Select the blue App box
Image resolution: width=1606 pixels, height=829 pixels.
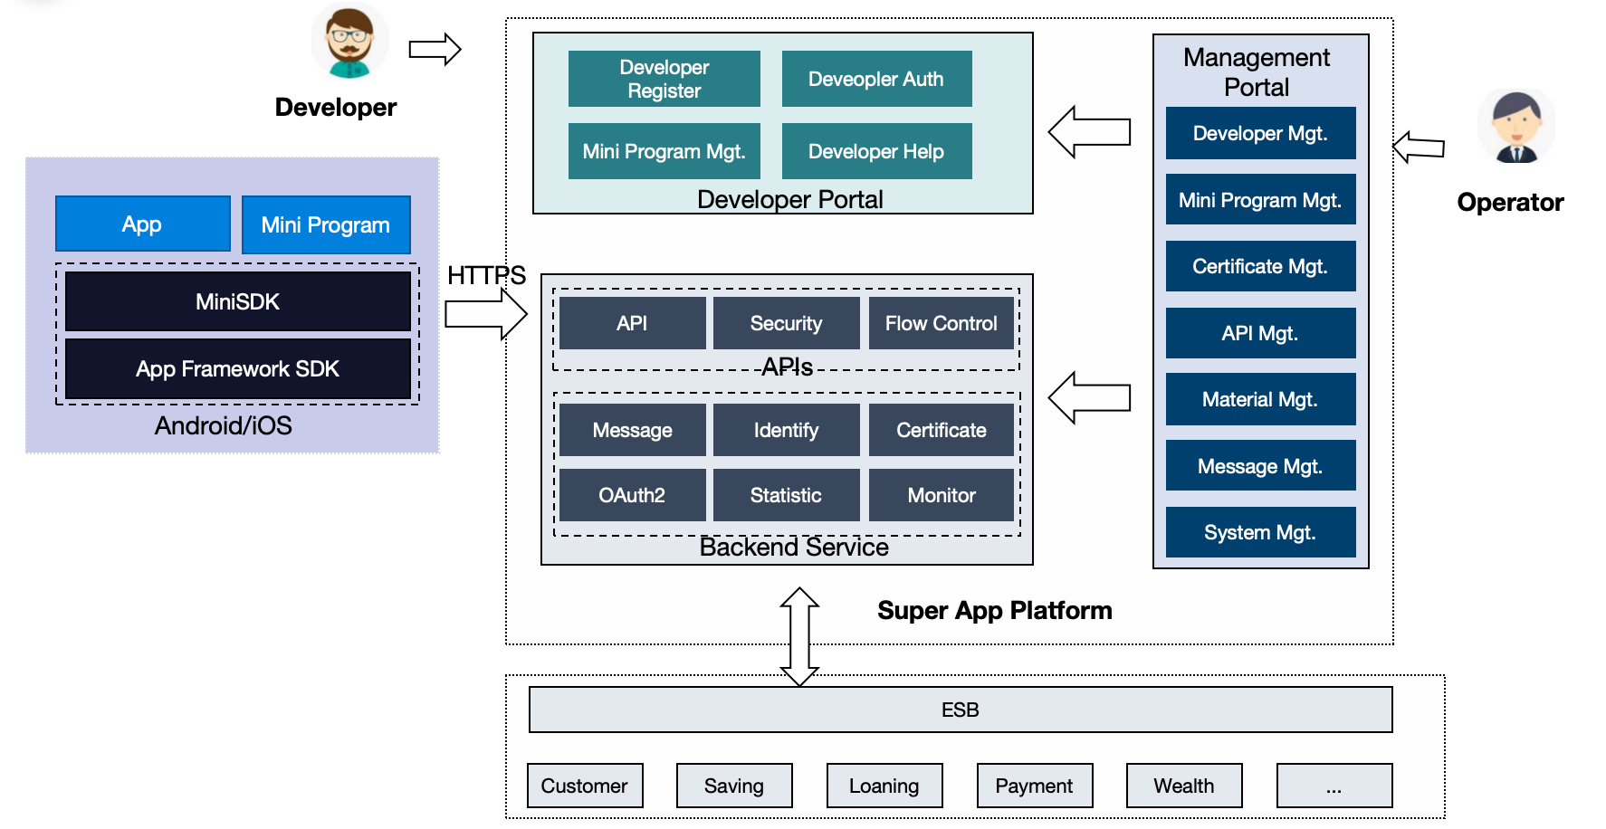[143, 224]
